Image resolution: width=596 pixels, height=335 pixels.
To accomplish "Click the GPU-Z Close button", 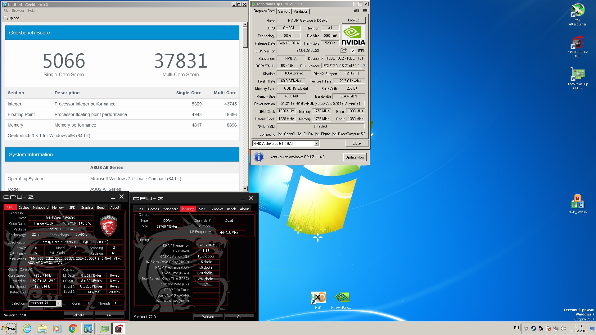I will [357, 143].
